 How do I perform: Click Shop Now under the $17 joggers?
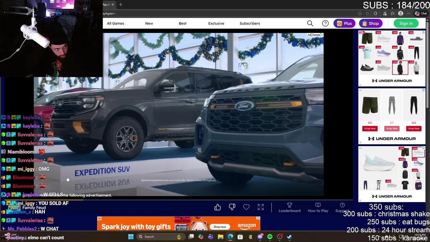click(x=392, y=128)
